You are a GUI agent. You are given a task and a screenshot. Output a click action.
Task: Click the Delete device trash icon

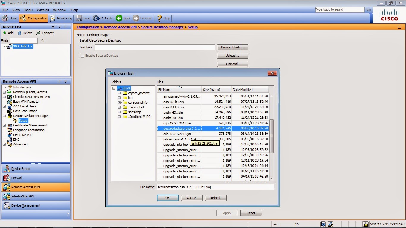tap(19, 33)
